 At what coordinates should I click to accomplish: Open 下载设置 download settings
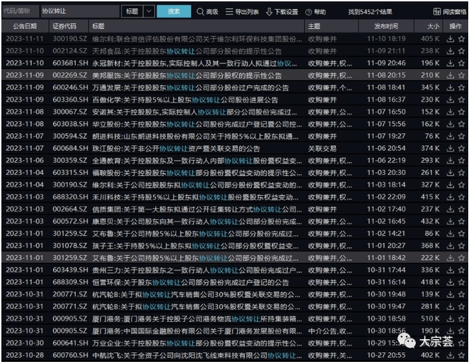pos(282,12)
